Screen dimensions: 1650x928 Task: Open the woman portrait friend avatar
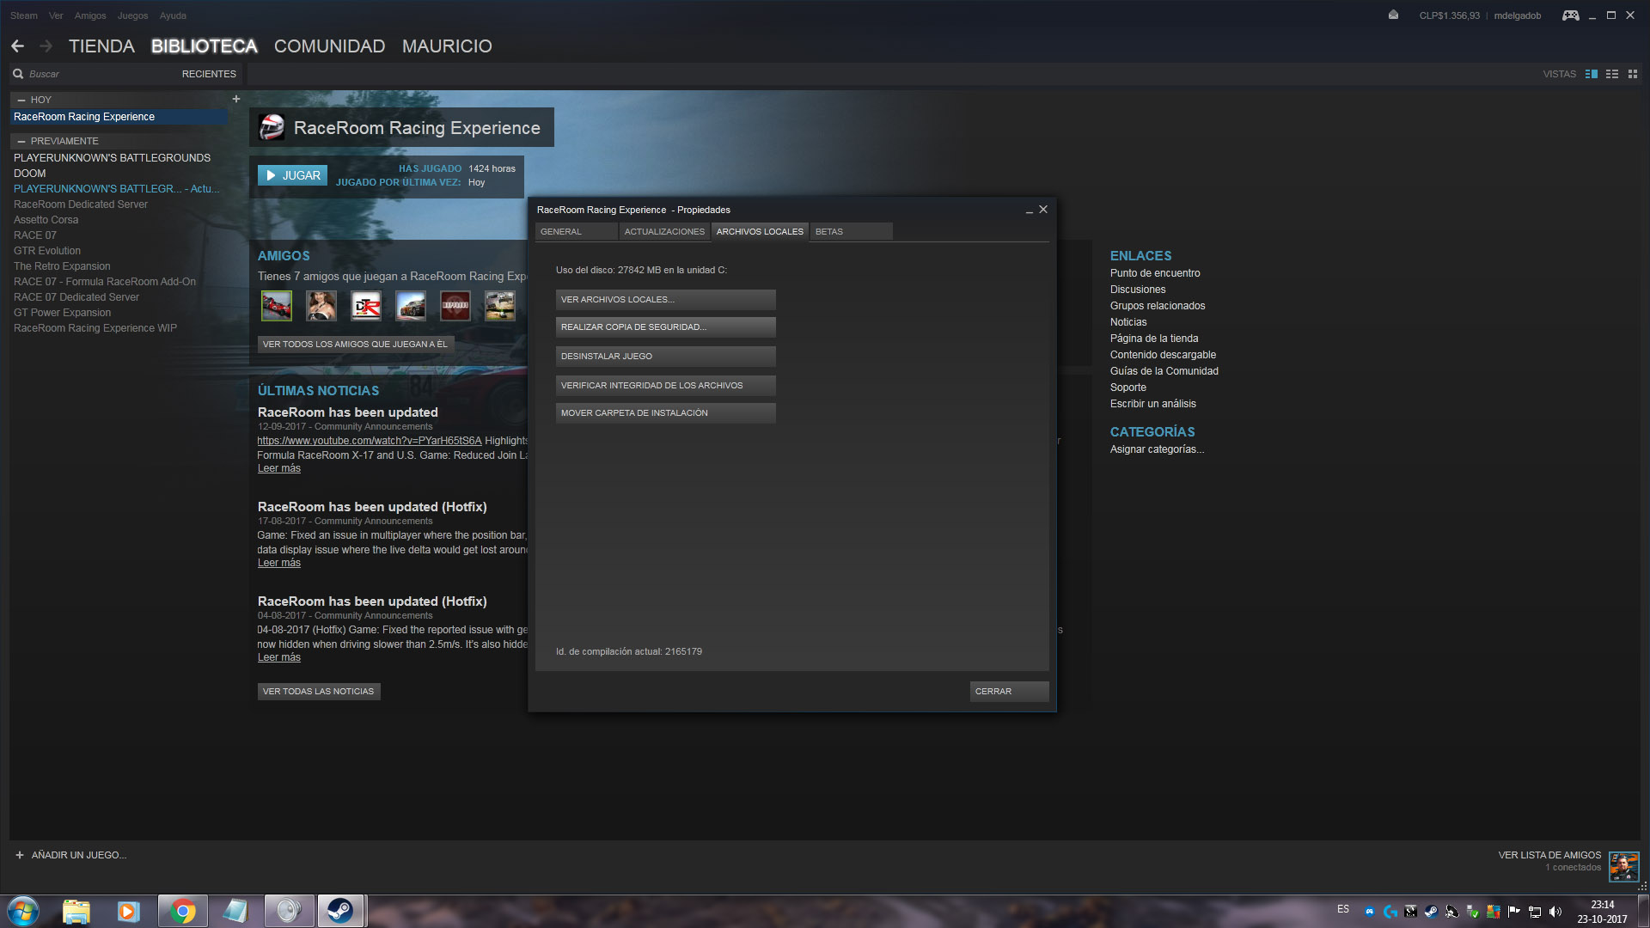[x=321, y=306]
